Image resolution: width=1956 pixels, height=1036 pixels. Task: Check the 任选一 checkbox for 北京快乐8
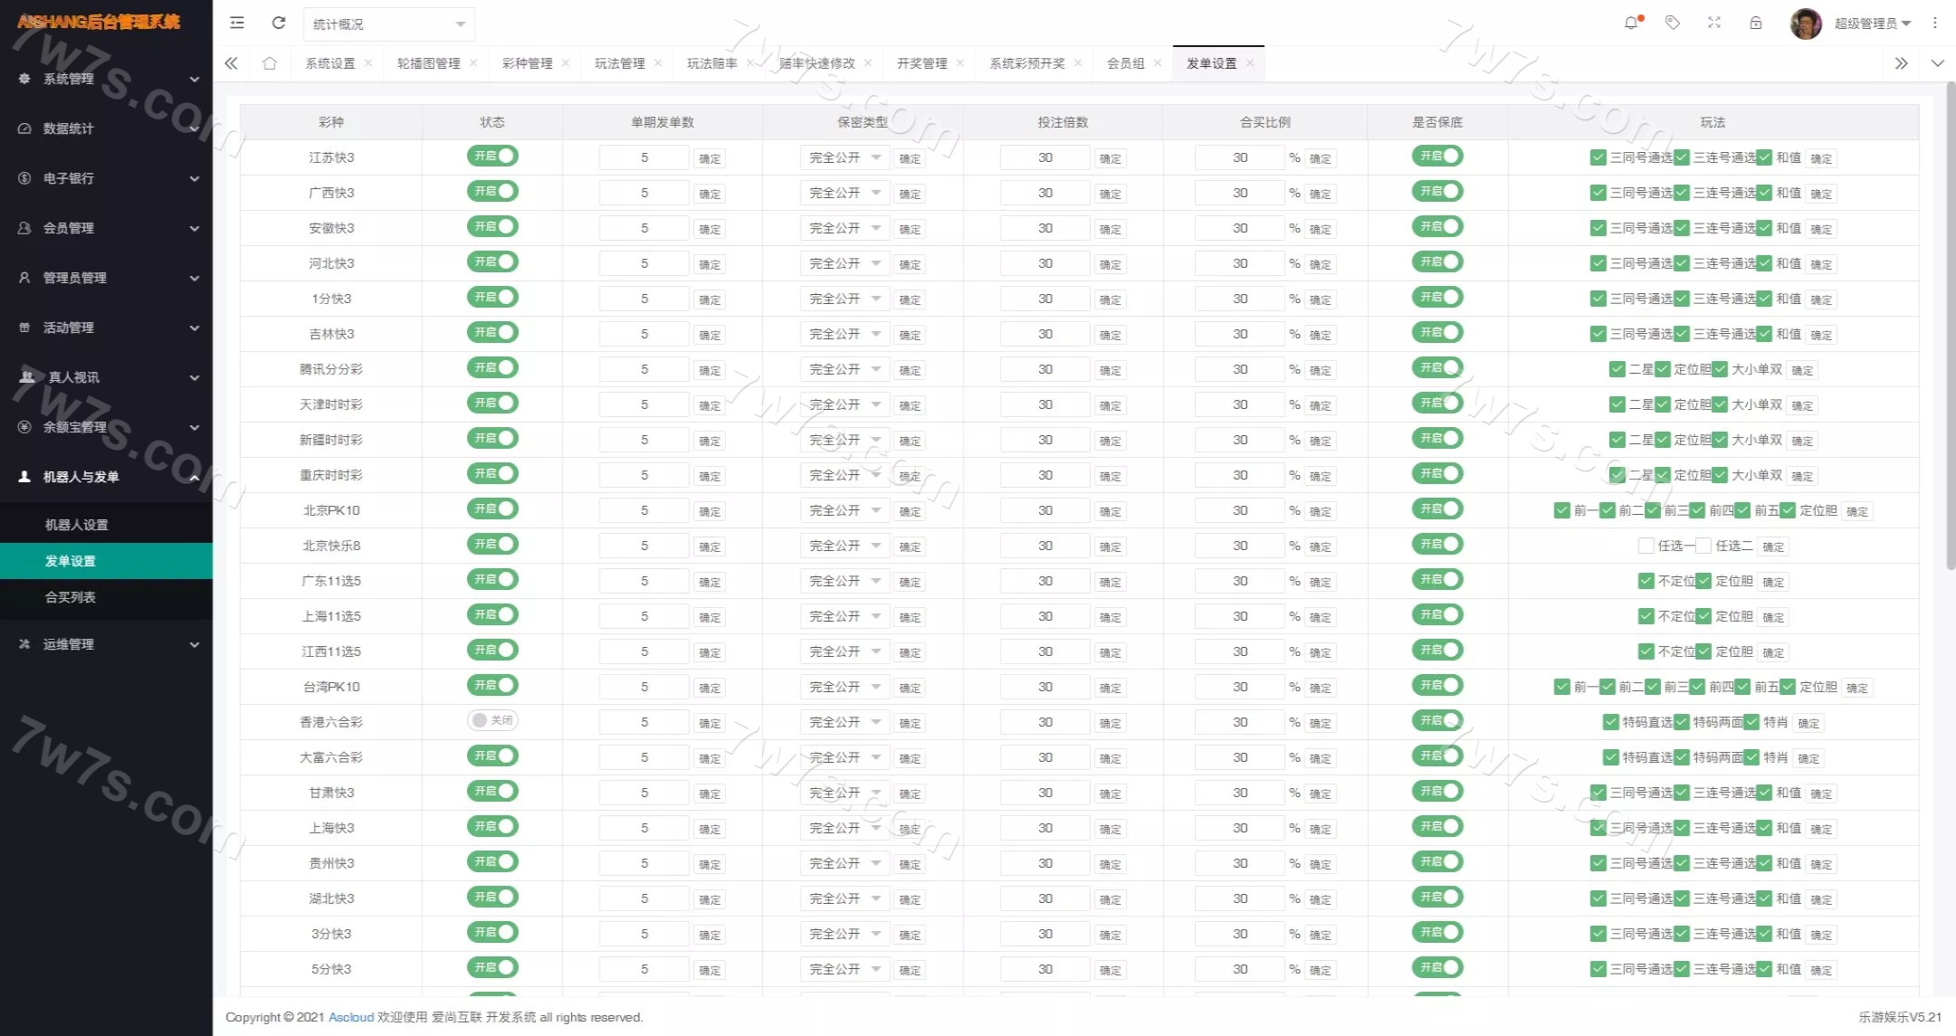1646,546
